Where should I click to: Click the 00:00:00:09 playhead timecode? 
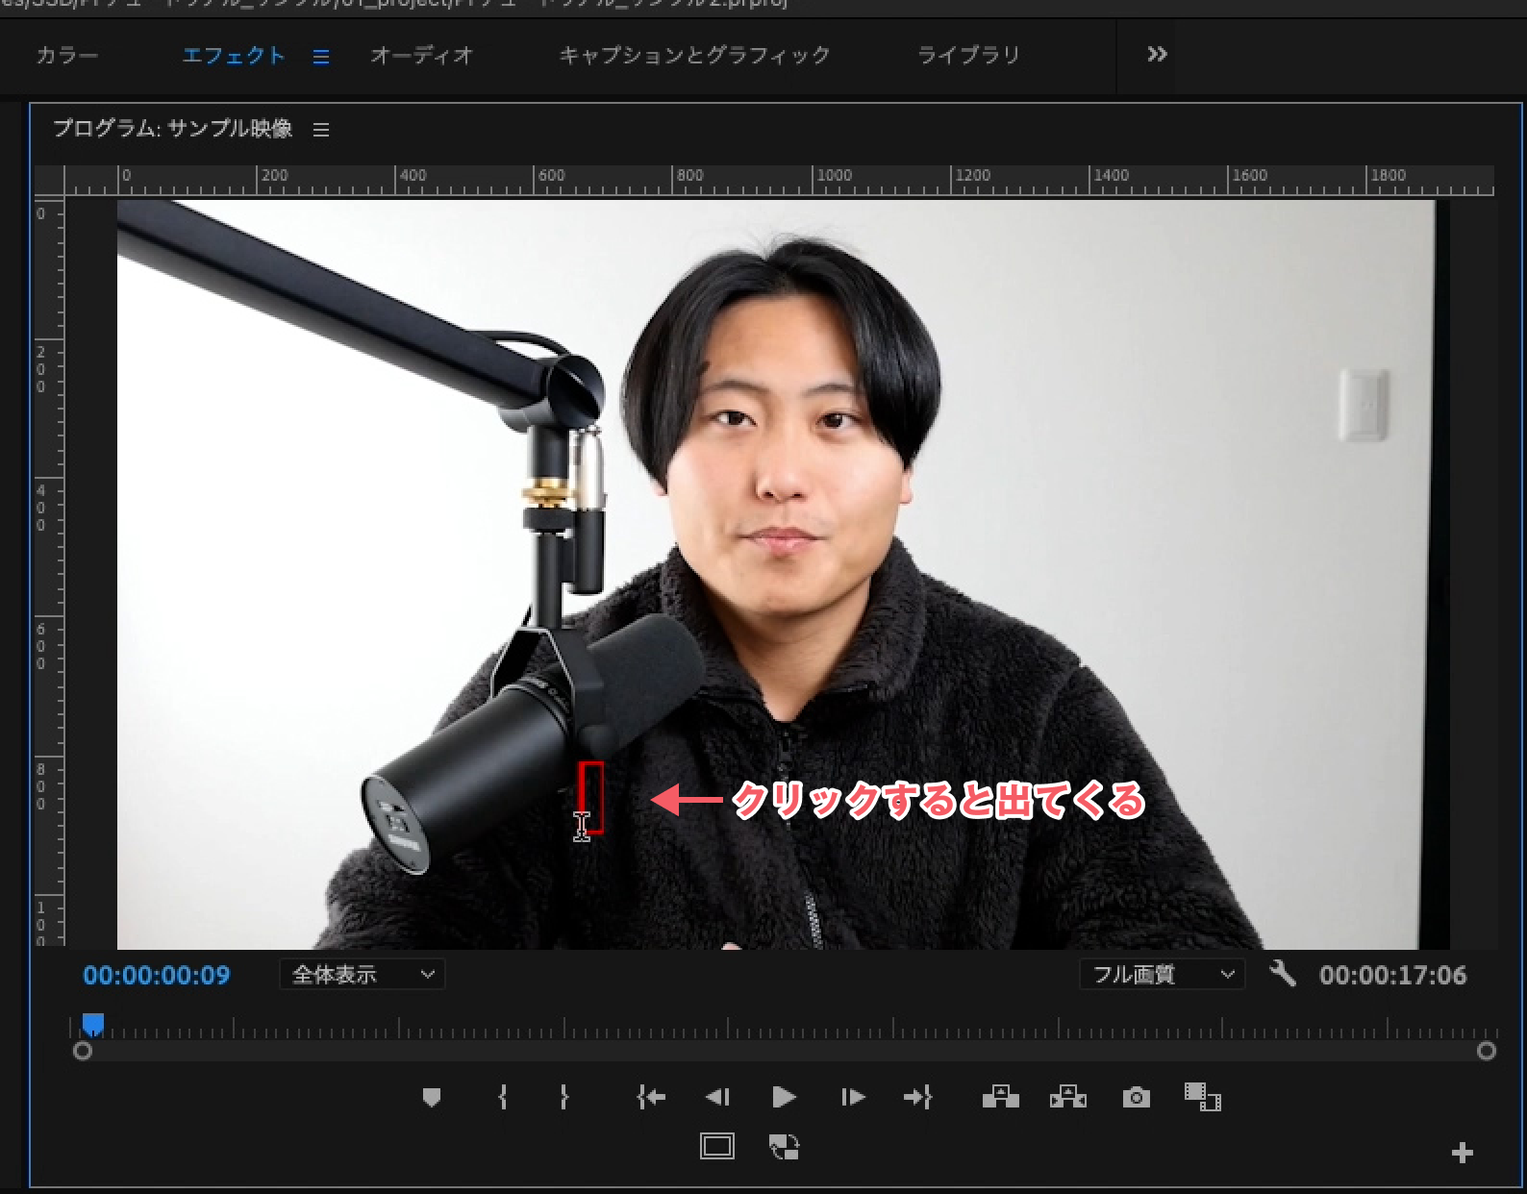coord(157,975)
